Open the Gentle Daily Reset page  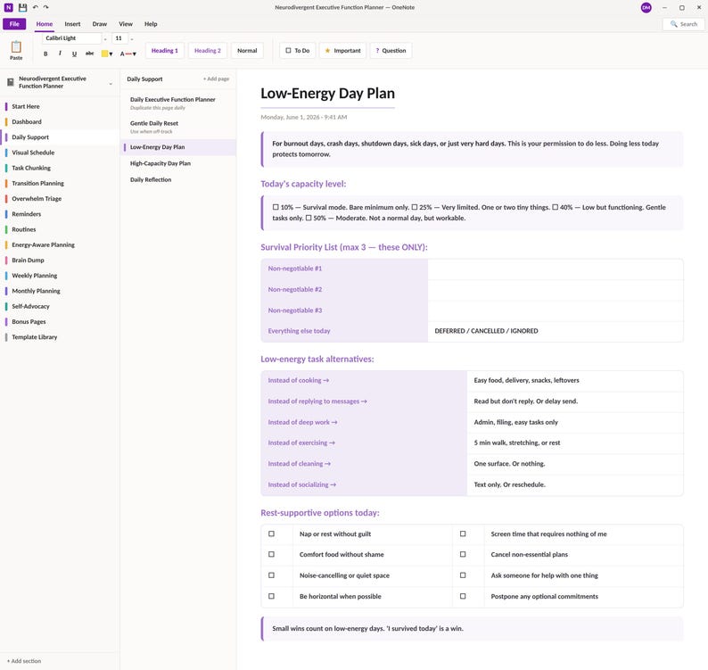(x=178, y=127)
